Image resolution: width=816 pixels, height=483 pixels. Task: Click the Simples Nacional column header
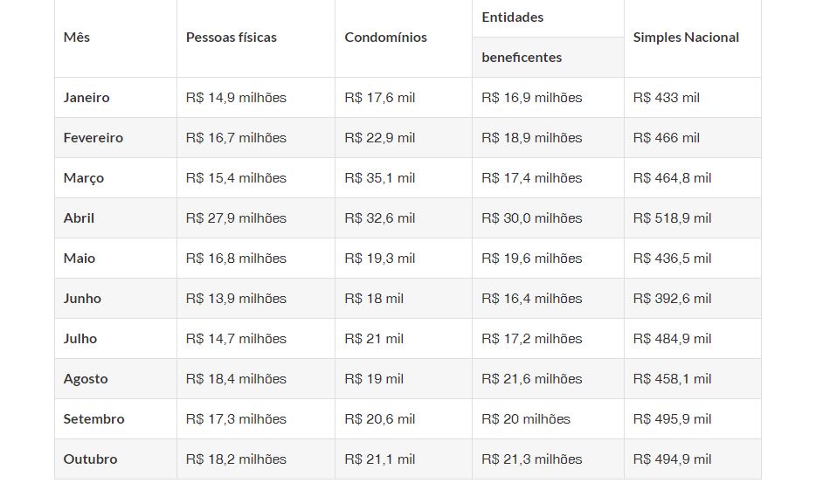pos(686,38)
